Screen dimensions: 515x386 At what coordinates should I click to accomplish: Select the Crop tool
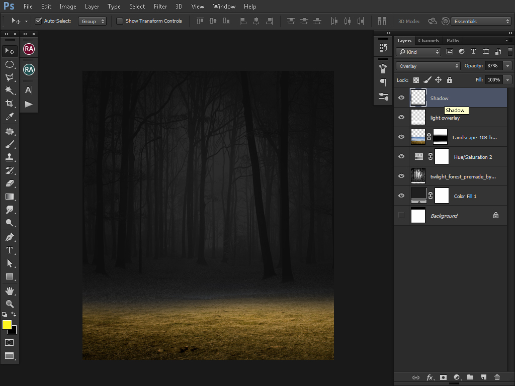coord(9,104)
